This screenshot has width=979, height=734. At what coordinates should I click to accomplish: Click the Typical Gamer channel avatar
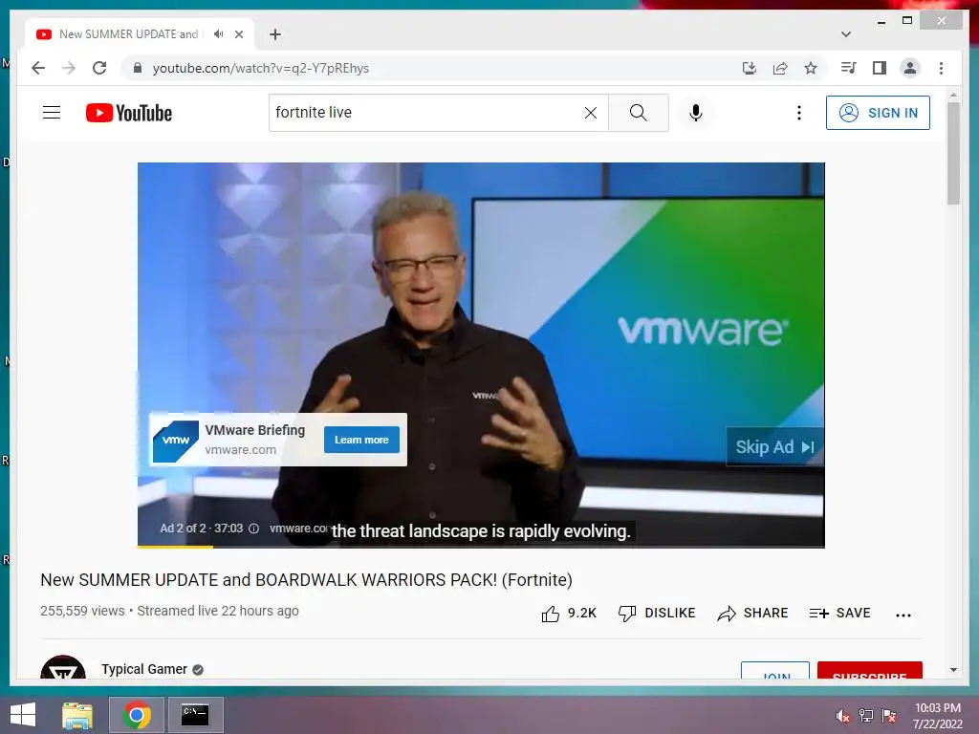[x=63, y=666]
